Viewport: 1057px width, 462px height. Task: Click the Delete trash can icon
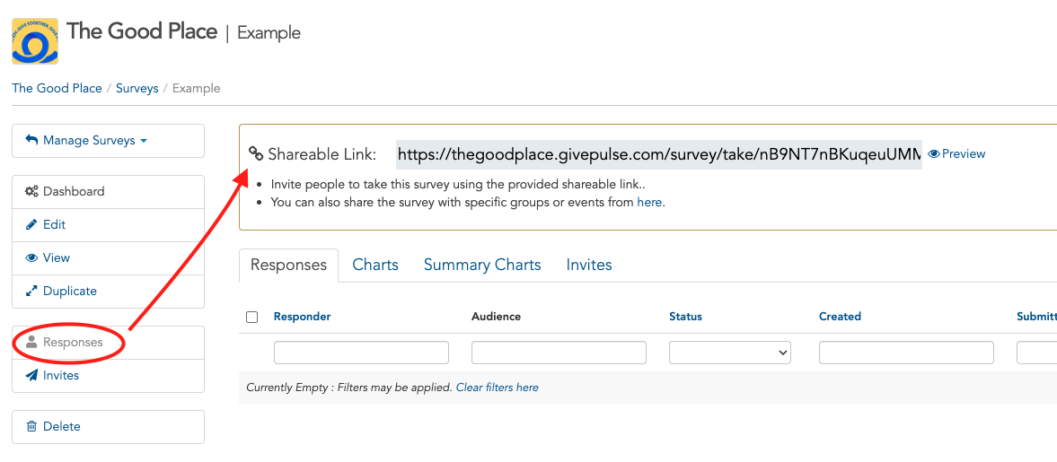click(31, 426)
